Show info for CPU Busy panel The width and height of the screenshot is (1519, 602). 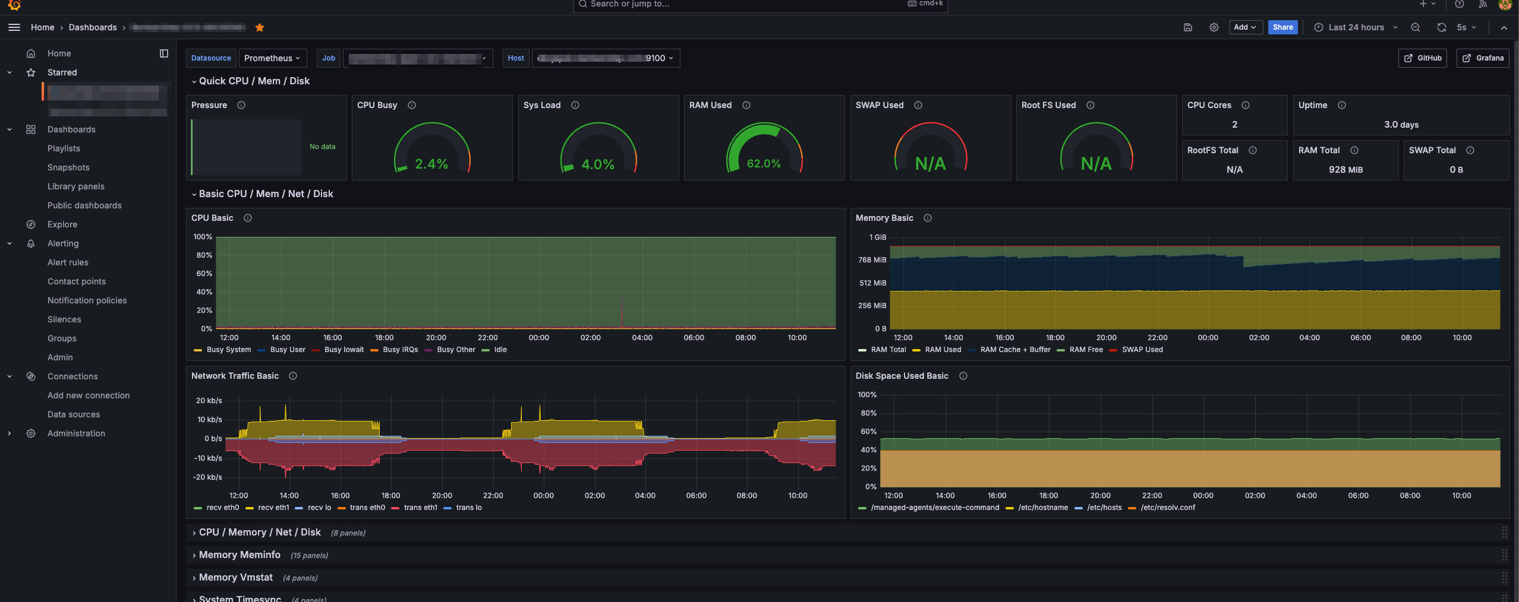tap(412, 105)
